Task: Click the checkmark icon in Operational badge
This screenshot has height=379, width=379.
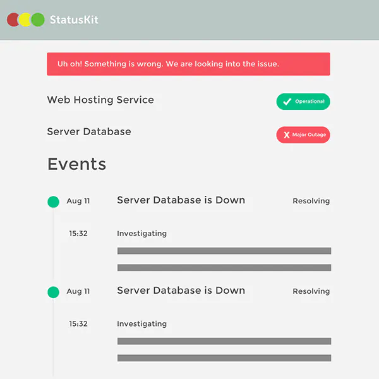Action: (287, 102)
